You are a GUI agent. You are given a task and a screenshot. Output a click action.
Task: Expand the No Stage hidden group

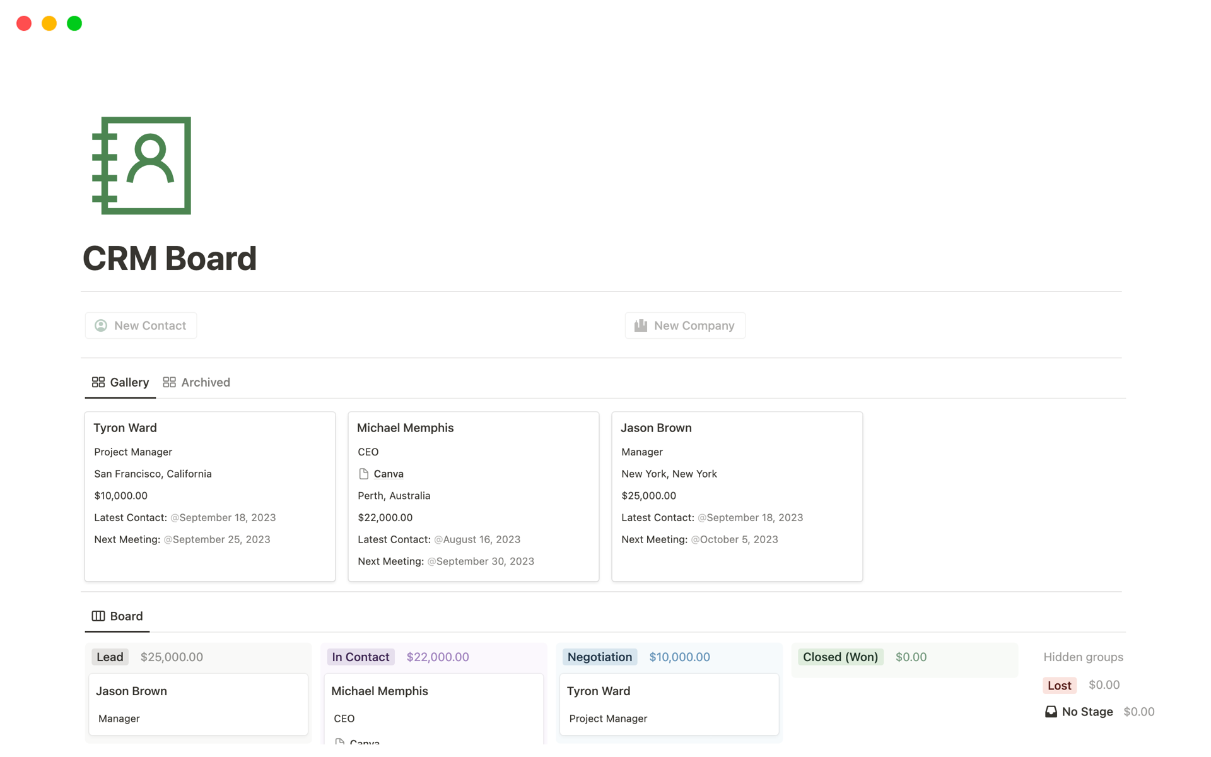tap(1086, 712)
